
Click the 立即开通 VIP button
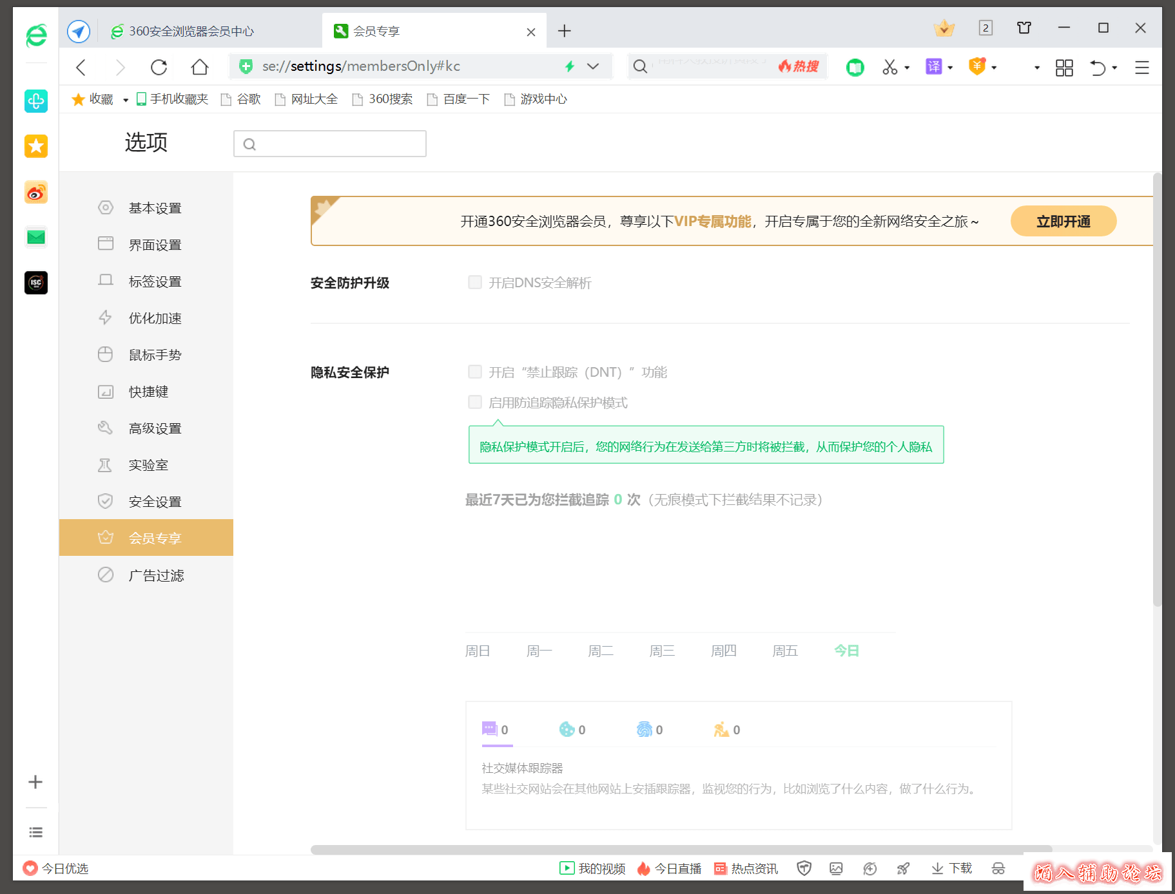click(x=1063, y=222)
